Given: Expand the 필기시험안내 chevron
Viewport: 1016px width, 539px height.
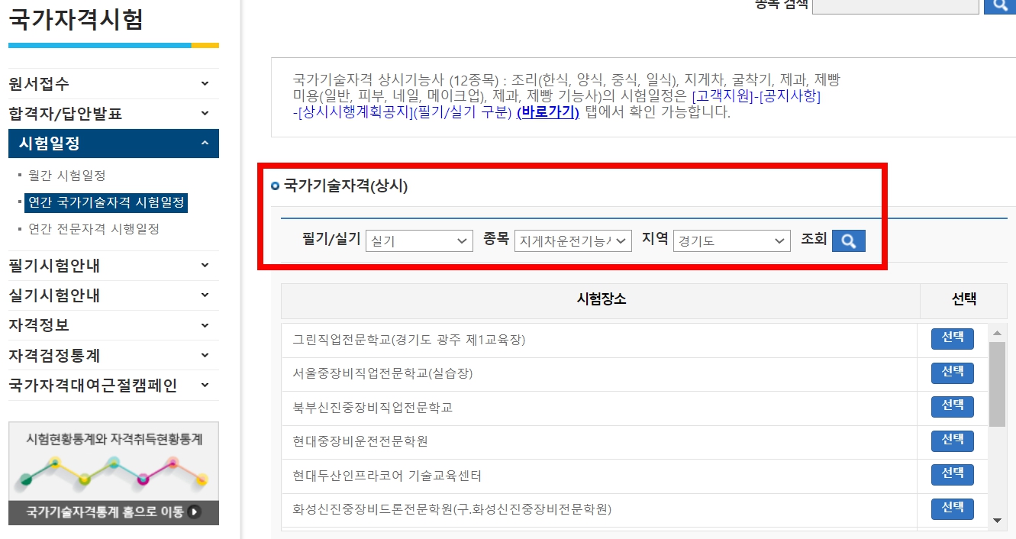Looking at the screenshot, I should coord(205,265).
